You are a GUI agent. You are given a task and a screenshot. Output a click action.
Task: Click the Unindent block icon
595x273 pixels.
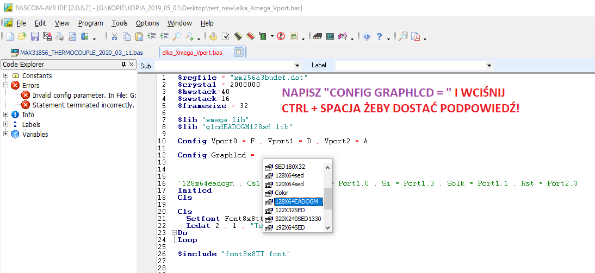tap(164, 36)
